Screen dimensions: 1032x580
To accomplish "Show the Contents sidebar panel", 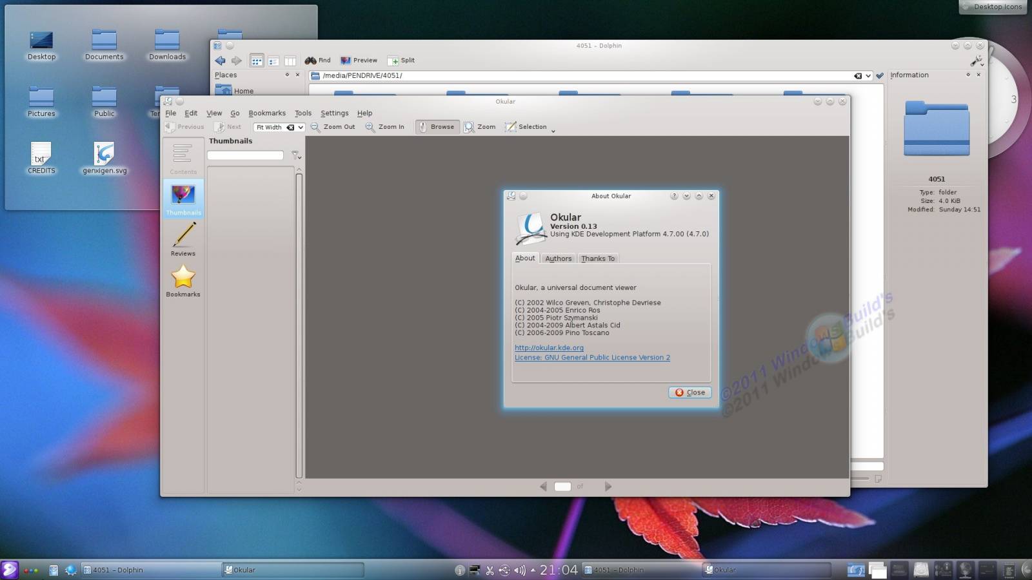I will 183,159.
